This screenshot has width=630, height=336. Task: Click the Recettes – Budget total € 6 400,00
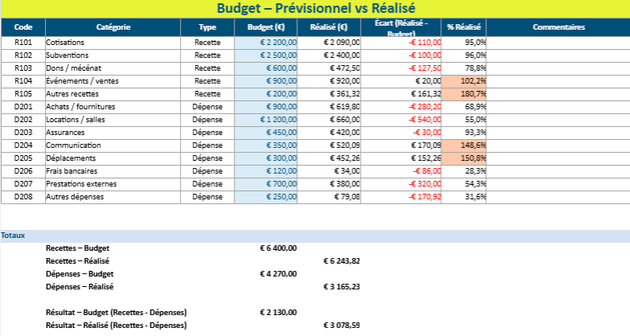tap(278, 248)
